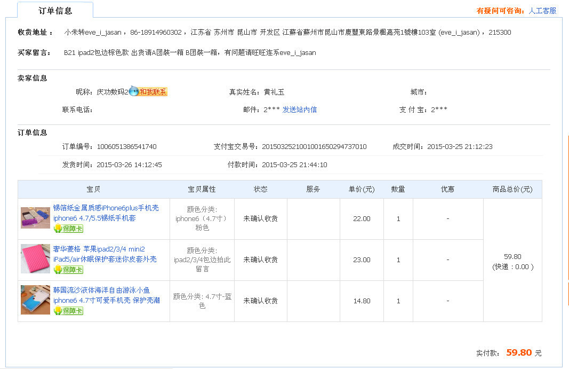Open the 奢华菱格 苹果ipad2/3/4 mini2 product link
The height and width of the screenshot is (369, 569).
[x=99, y=249]
